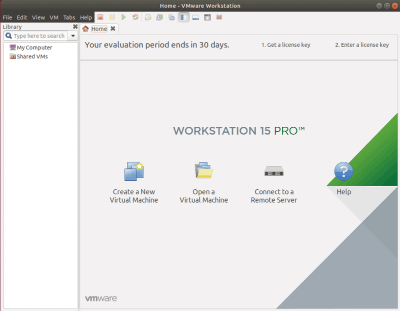The image size is (400, 311).
Task: Click the full screen mode toolbar icon
Action: (x=207, y=17)
